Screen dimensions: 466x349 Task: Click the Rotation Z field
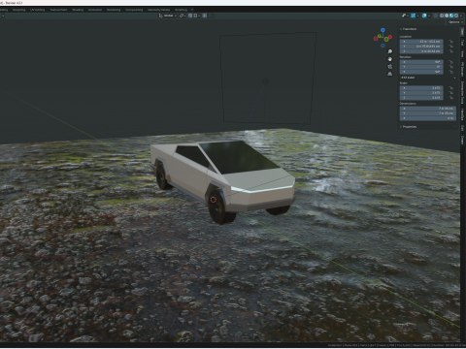point(421,72)
